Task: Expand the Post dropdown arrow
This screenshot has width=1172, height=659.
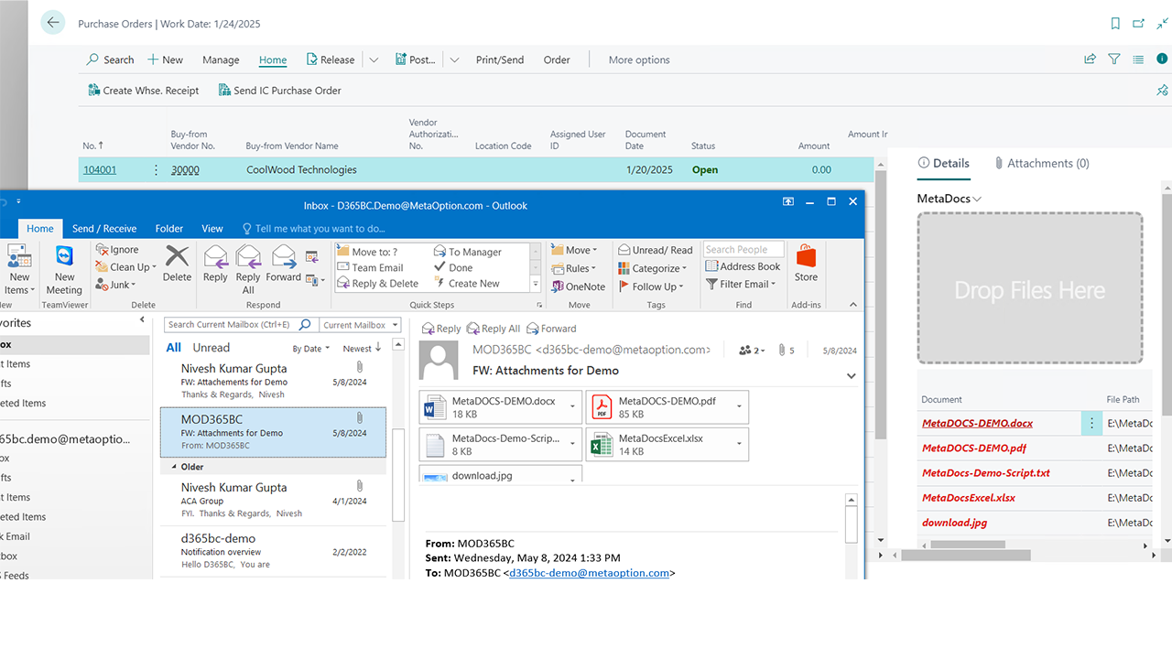Action: pyautogui.click(x=454, y=60)
